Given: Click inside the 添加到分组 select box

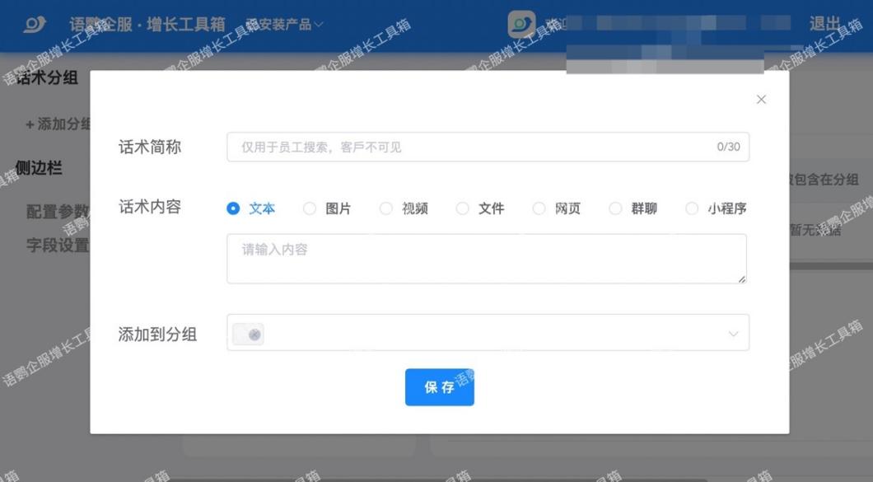Looking at the screenshot, I should (x=494, y=333).
